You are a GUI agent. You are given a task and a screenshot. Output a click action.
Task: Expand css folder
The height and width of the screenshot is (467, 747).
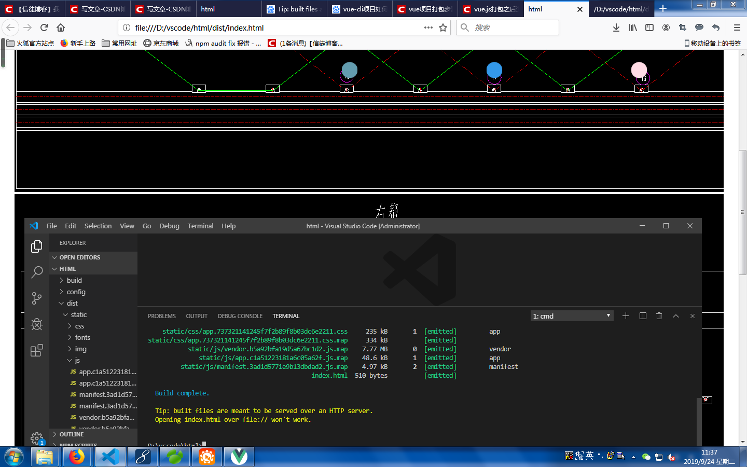point(93,326)
